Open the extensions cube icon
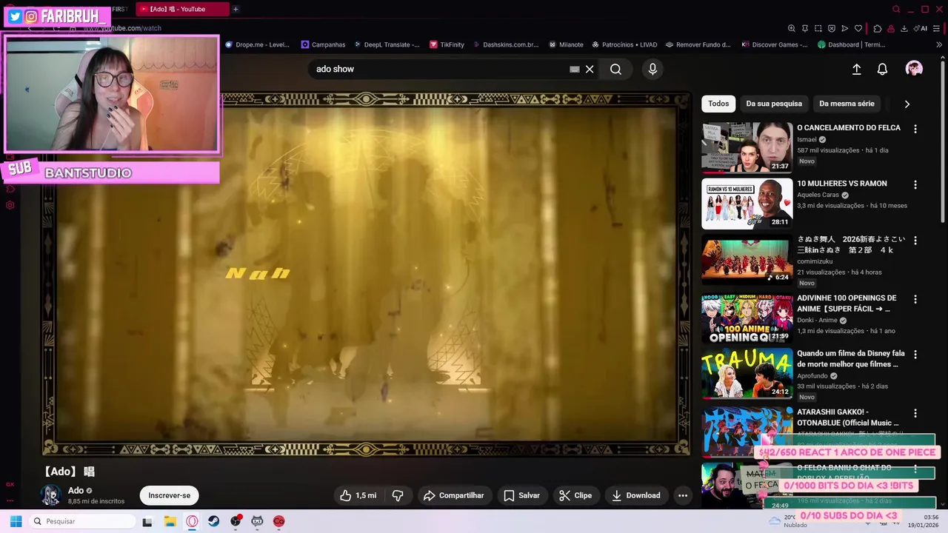This screenshot has height=533, width=948. tap(878, 28)
